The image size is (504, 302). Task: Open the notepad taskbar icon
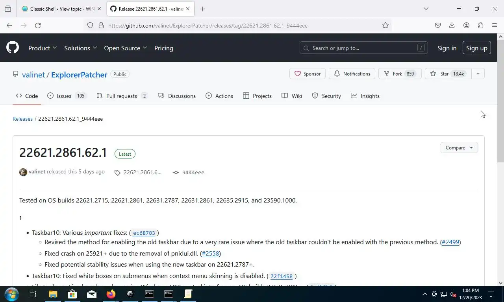(188, 294)
